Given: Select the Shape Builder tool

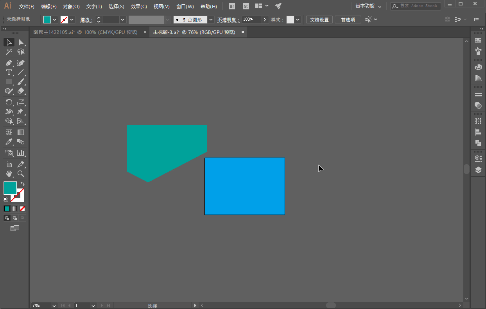Looking at the screenshot, I should 9,121.
